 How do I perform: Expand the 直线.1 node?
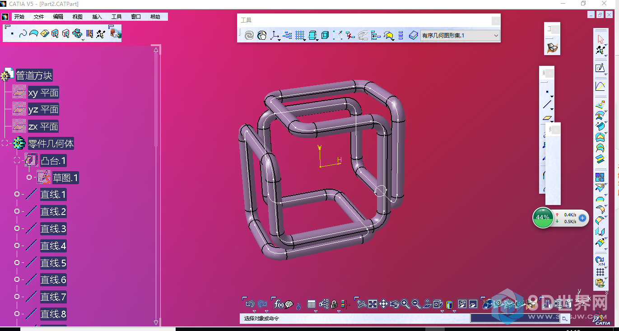17,194
